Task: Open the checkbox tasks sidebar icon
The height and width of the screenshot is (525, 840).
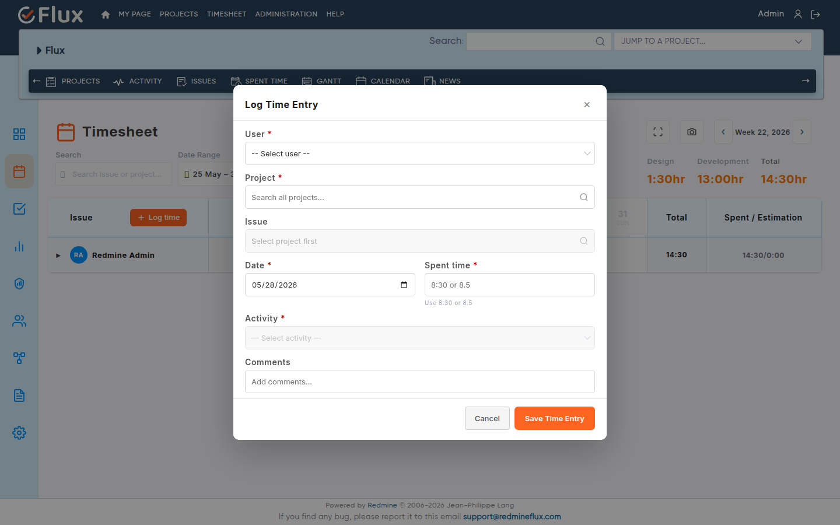Action: tap(19, 209)
